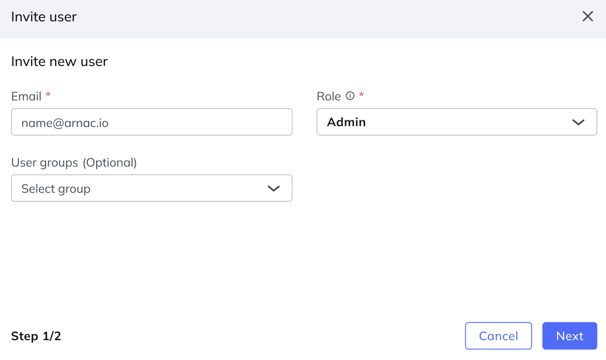Click the name@arnac.io placeholder text
Image resolution: width=606 pixels, height=360 pixels.
65,122
